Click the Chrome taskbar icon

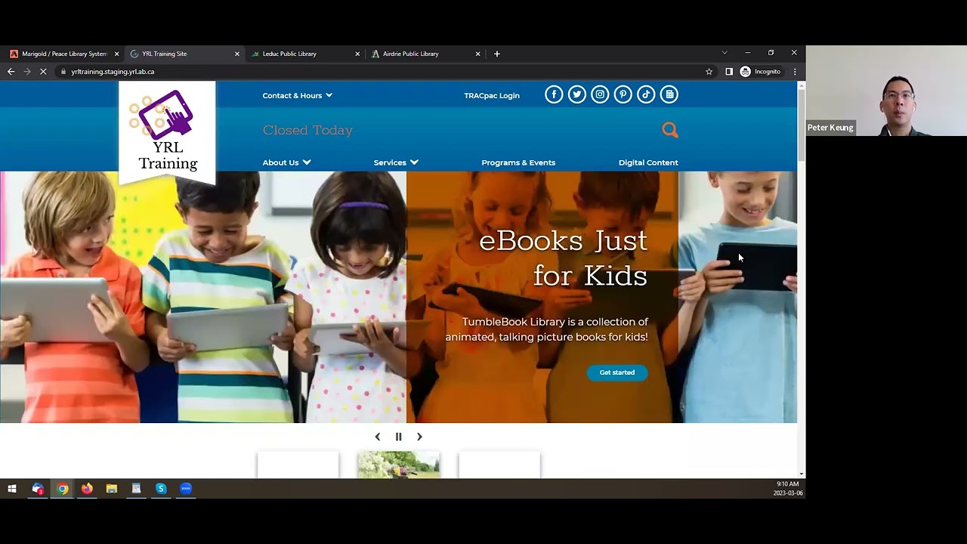coord(63,489)
